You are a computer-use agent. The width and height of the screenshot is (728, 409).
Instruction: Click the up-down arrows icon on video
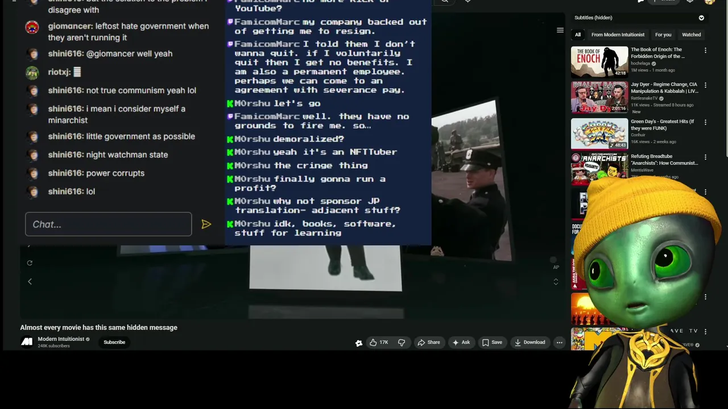556,281
